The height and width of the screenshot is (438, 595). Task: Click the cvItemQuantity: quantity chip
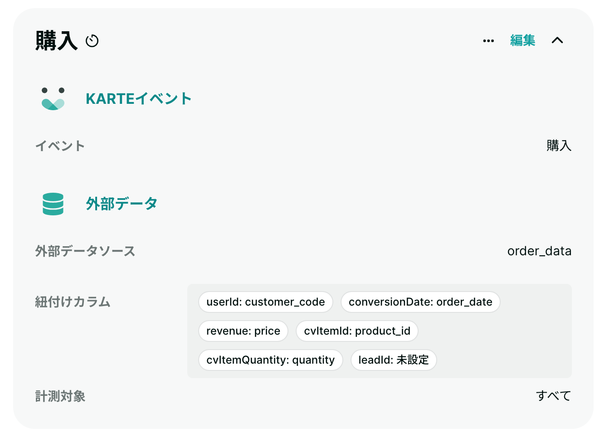pyautogui.click(x=270, y=360)
